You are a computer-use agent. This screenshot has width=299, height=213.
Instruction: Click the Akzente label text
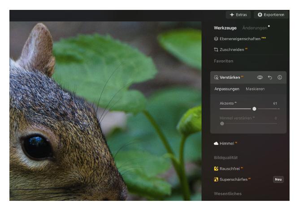pos(226,103)
